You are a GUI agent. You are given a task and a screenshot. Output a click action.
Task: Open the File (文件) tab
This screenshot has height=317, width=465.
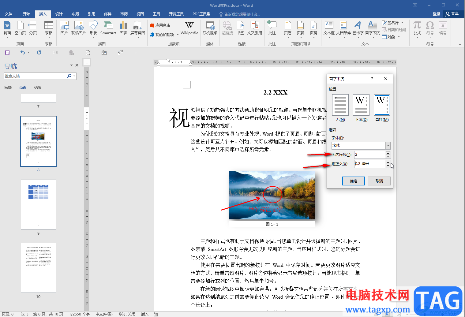point(9,14)
